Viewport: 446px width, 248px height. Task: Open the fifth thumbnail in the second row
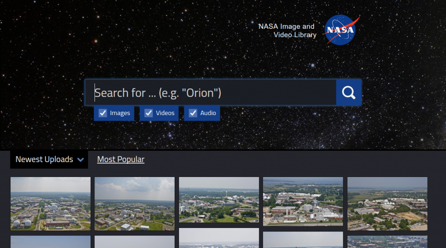[x=387, y=242]
